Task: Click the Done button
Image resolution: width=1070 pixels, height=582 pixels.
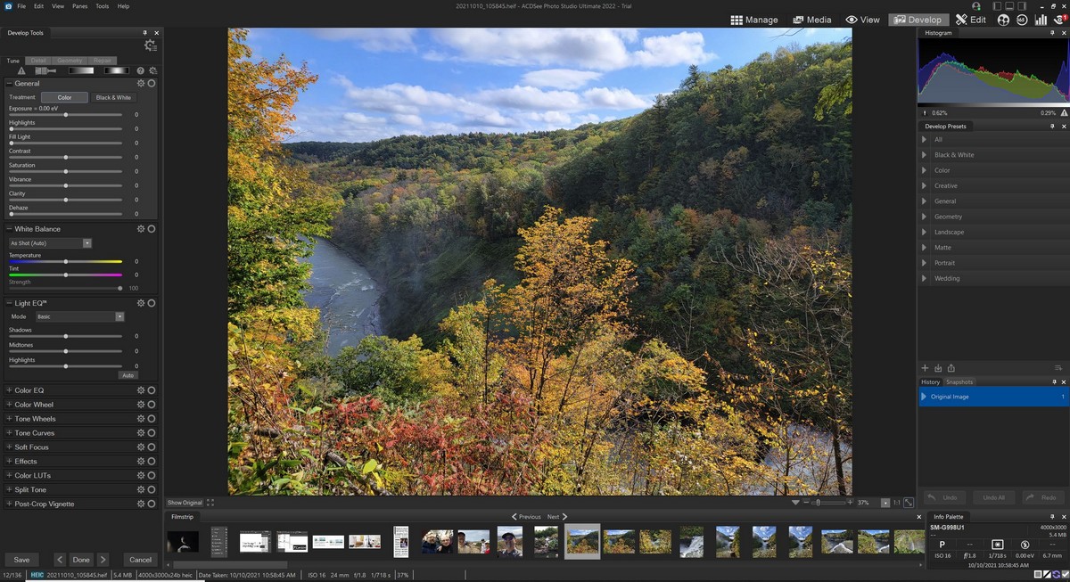Action: pyautogui.click(x=81, y=560)
